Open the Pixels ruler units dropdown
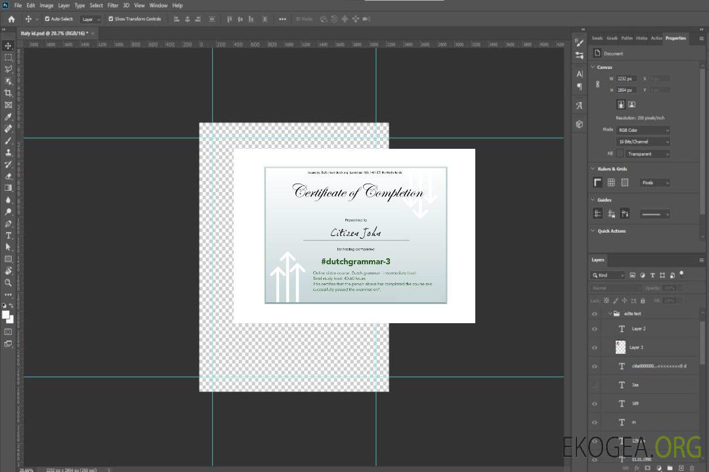The width and height of the screenshot is (709, 472). click(655, 183)
